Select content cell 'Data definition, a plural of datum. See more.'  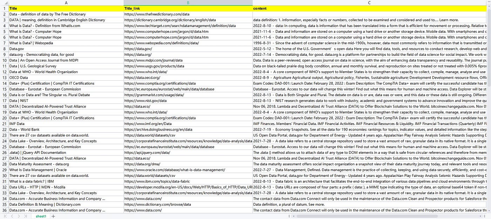click(370, 204)
